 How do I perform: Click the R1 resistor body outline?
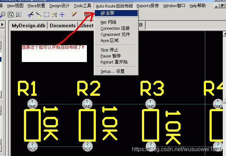[x=33, y=125]
